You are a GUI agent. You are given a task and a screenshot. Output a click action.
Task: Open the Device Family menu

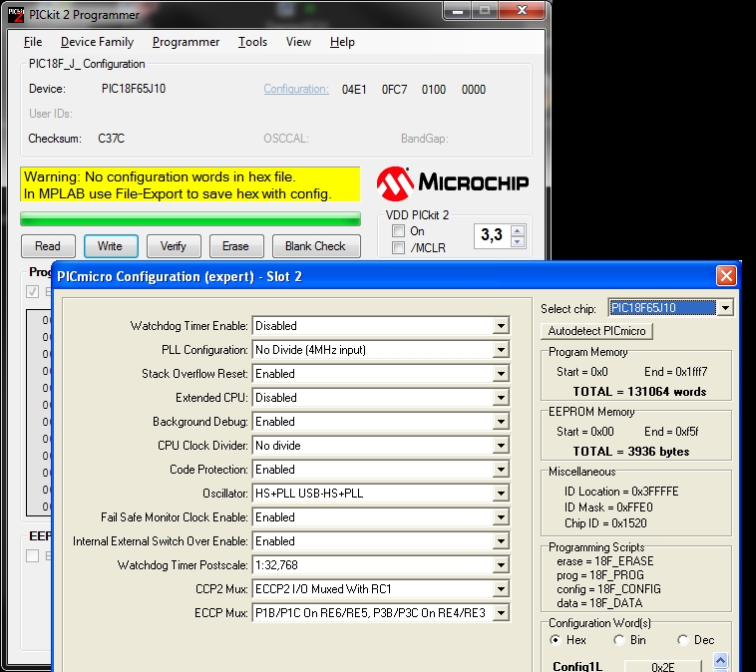(x=97, y=42)
